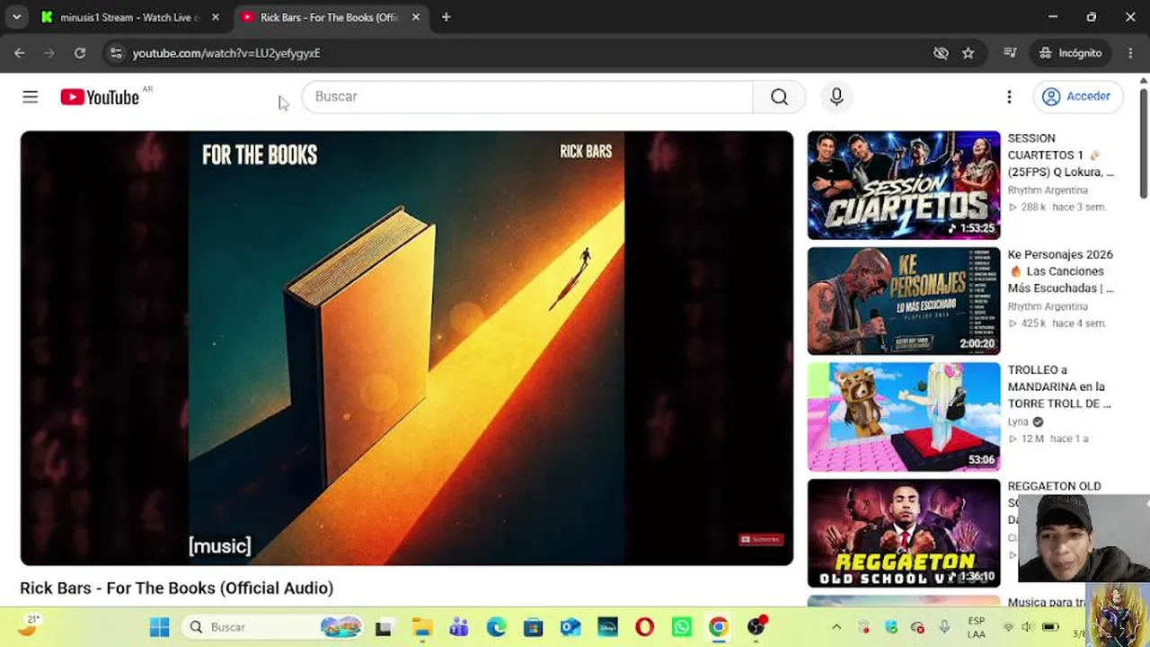Switch to Chrome in the taskbar
1150x647 pixels.
click(719, 627)
